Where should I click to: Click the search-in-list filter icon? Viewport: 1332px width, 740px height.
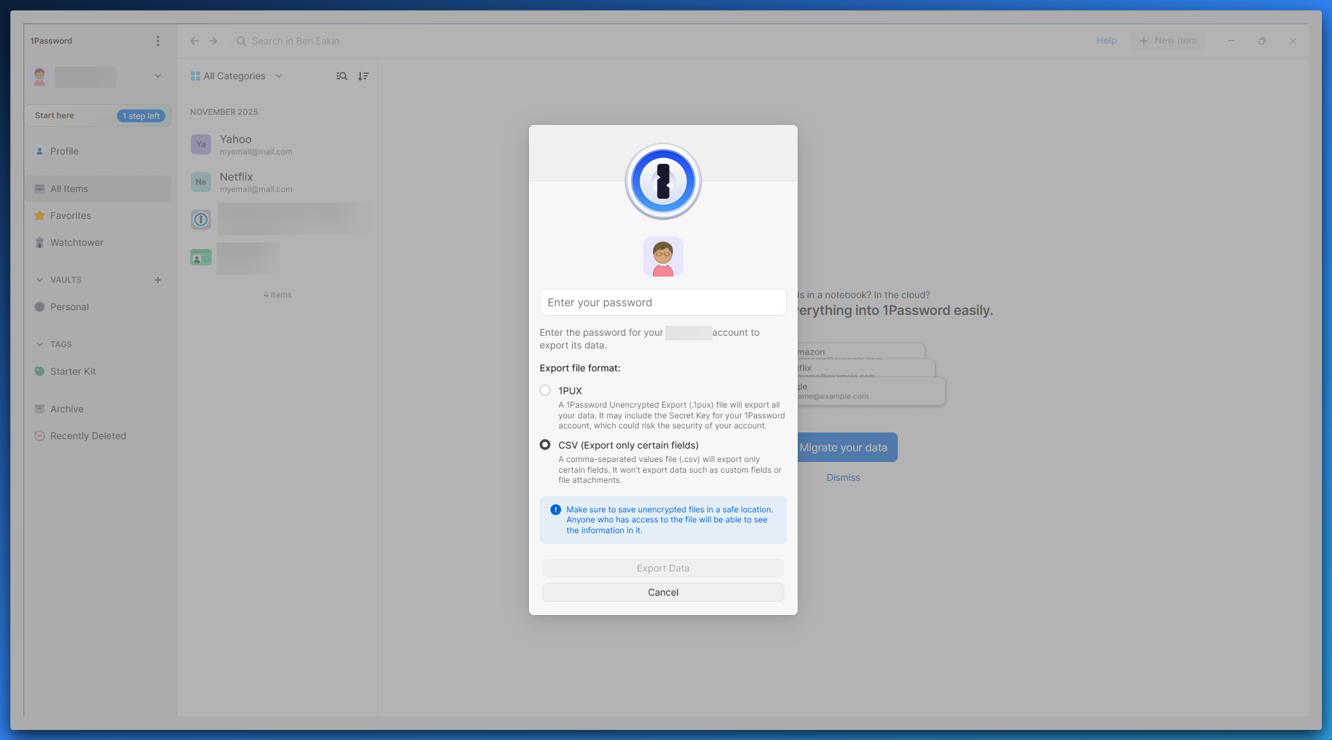(342, 76)
